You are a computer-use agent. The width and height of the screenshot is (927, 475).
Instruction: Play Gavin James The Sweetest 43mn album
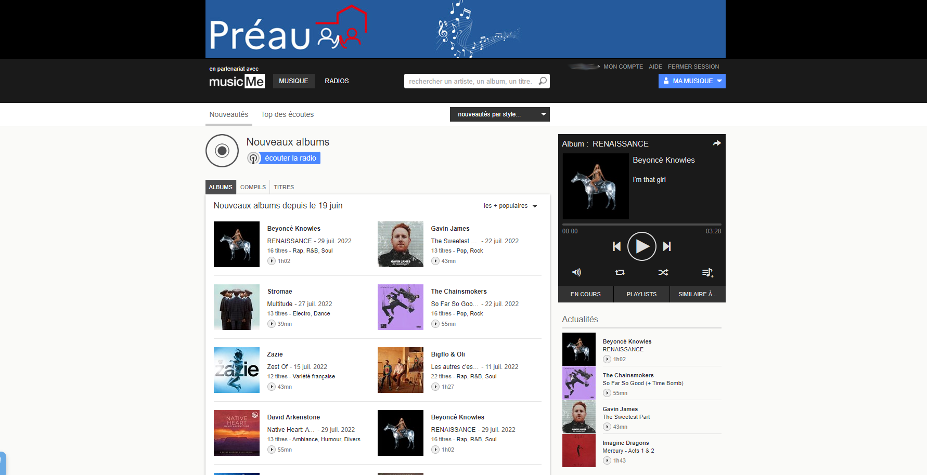coord(435,261)
